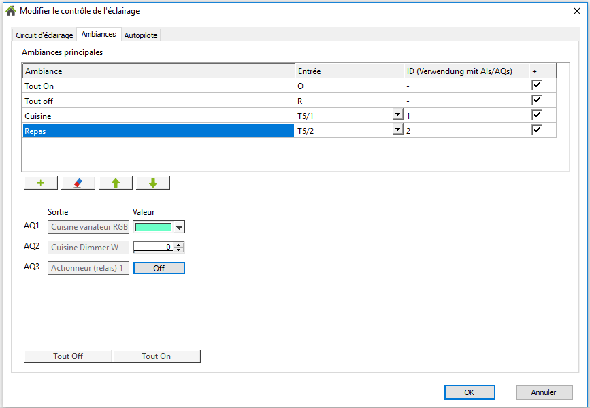
Task: Uncheck the Cuisine row checkbox
Action: tap(537, 116)
